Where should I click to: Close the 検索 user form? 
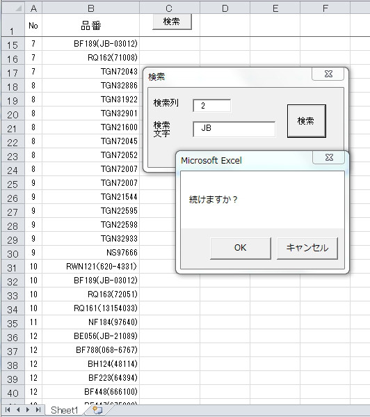(328, 74)
